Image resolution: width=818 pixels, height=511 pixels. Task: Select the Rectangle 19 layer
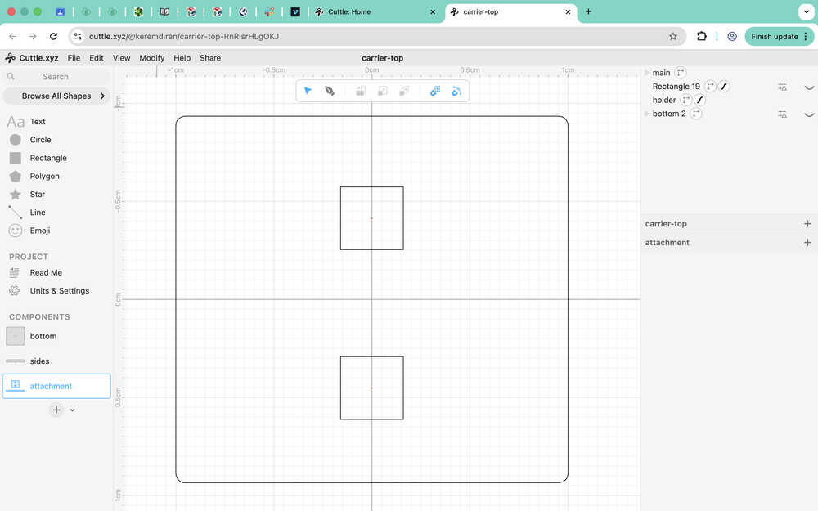pyautogui.click(x=676, y=86)
